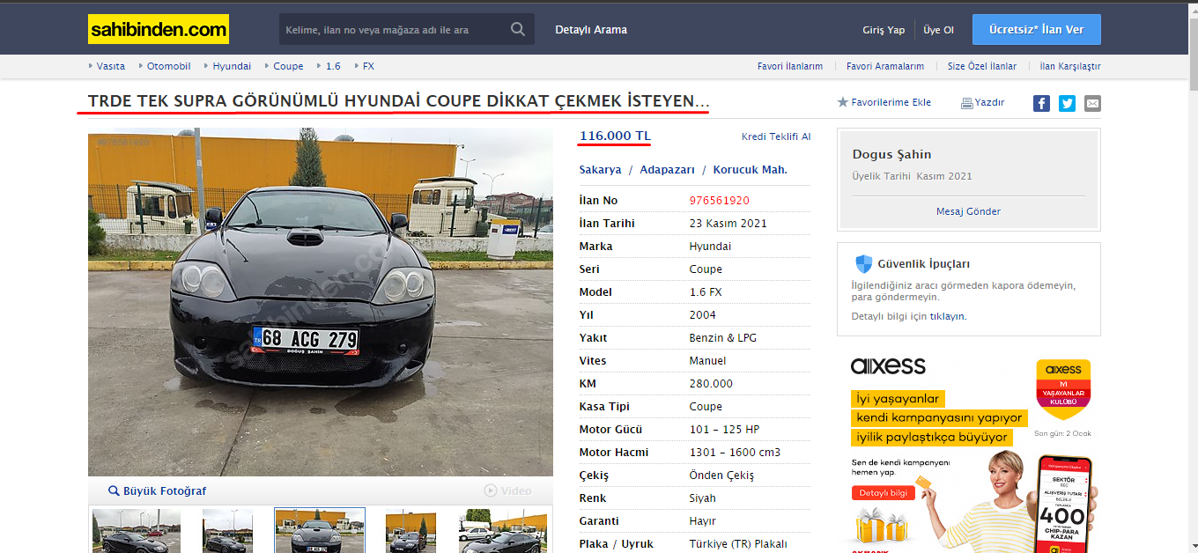The width and height of the screenshot is (1198, 553).
Task: Open Hyundai breadcrumb
Action: click(232, 66)
